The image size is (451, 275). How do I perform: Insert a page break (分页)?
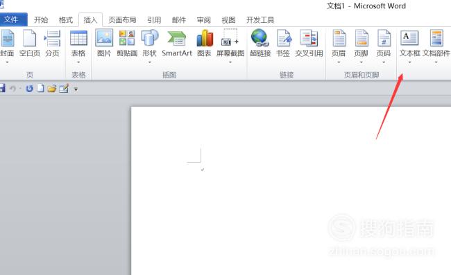[x=52, y=43]
